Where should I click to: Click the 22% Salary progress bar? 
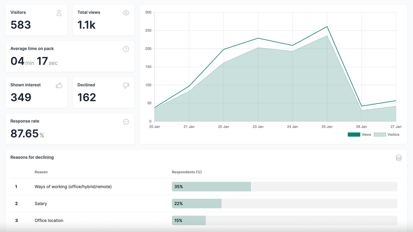tap(196, 204)
